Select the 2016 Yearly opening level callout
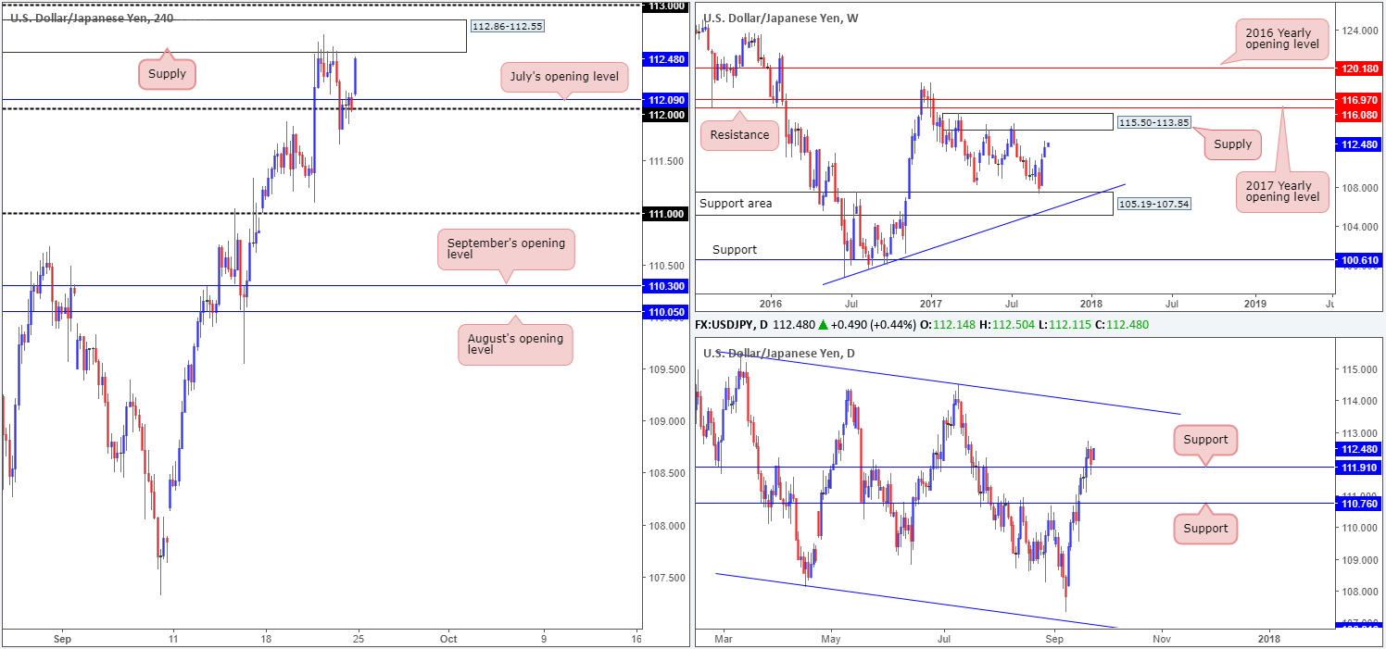This screenshot has width=1386, height=649. 1283,40
